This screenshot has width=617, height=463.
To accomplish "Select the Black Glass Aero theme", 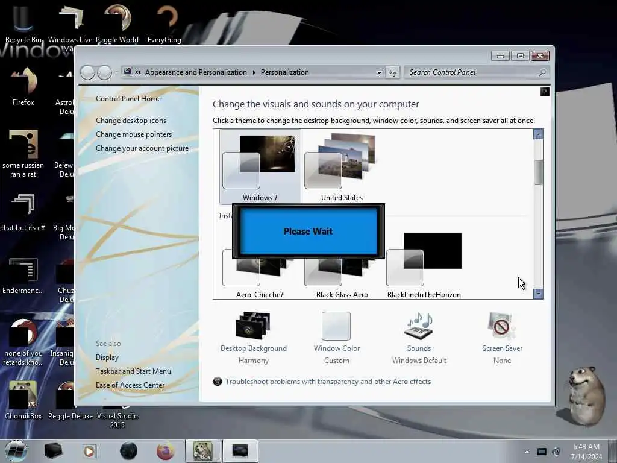I will click(342, 277).
